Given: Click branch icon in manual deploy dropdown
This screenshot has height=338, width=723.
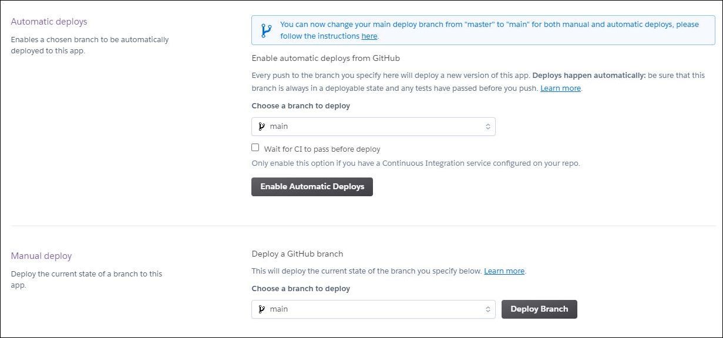Looking at the screenshot, I should click(262, 309).
